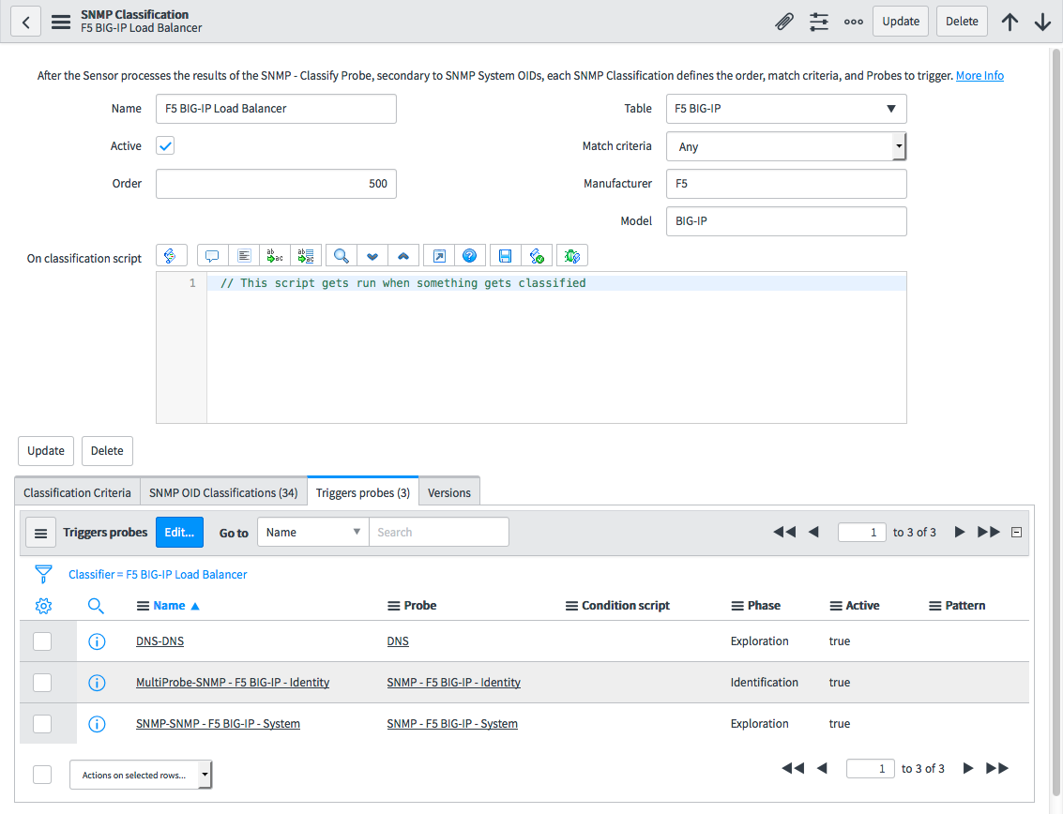This screenshot has width=1063, height=814.
Task: Toggle syntax highlighting script icon
Action: [171, 255]
